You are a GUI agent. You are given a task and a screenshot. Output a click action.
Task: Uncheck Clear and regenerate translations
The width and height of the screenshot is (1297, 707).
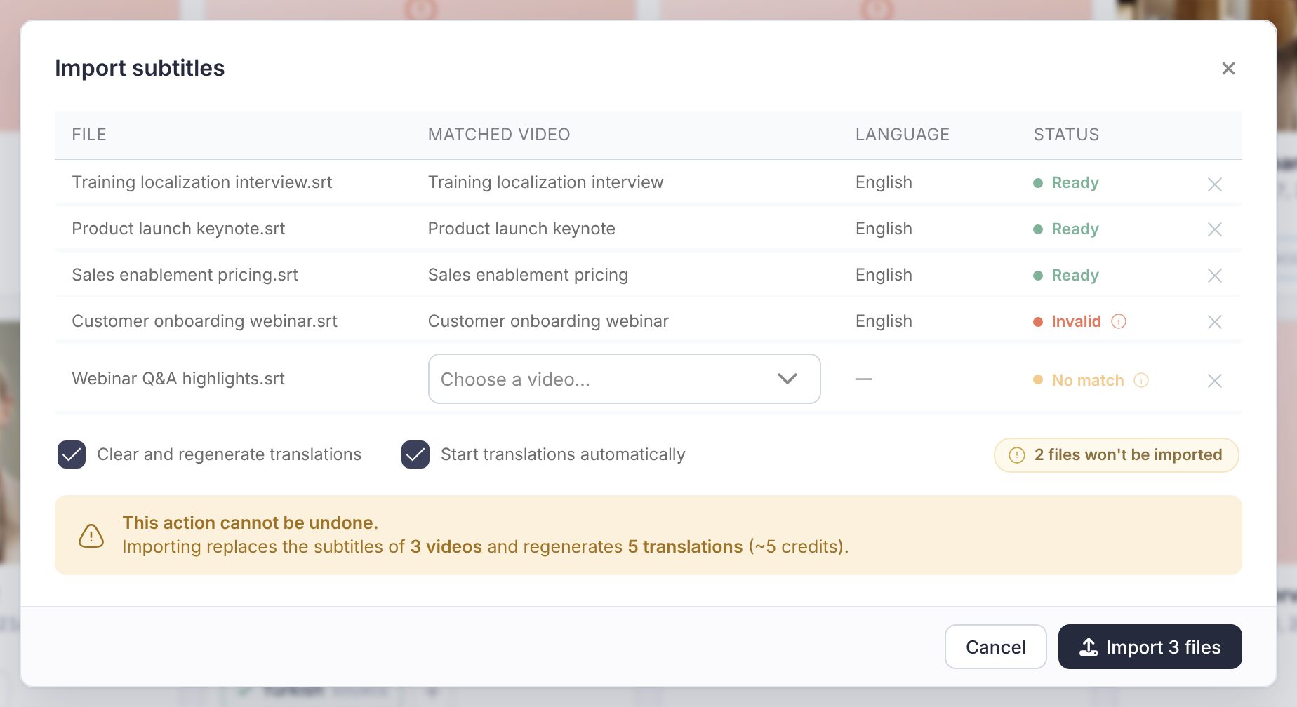coord(72,454)
